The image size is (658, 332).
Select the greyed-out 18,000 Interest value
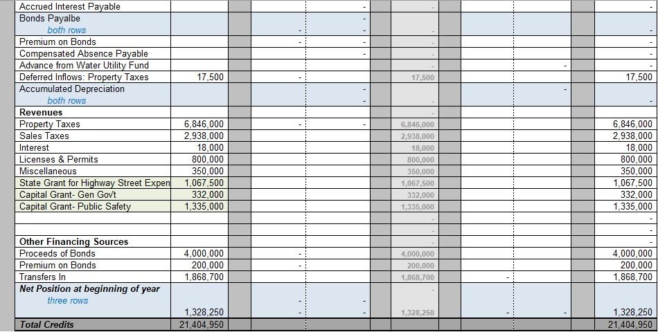pos(423,148)
